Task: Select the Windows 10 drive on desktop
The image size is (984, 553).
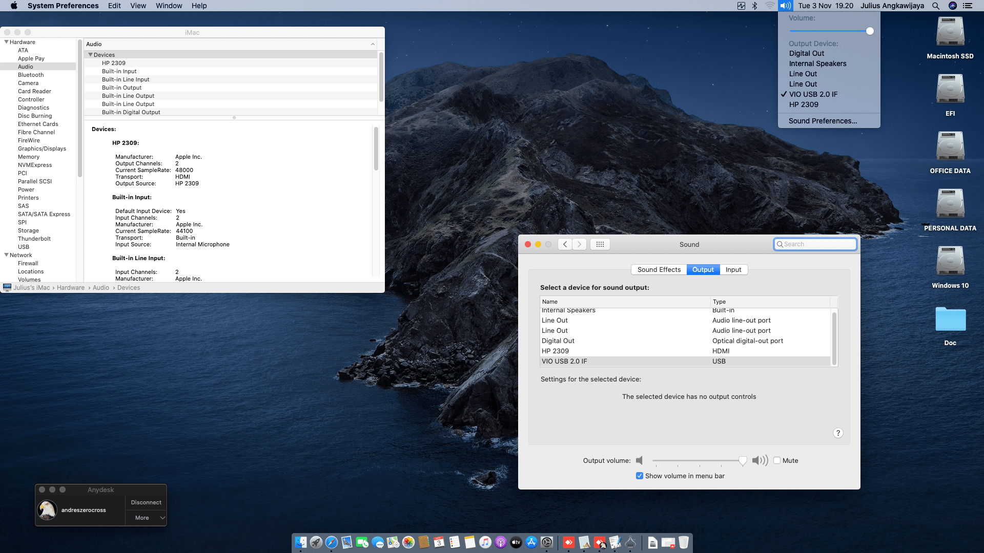Action: tap(950, 261)
